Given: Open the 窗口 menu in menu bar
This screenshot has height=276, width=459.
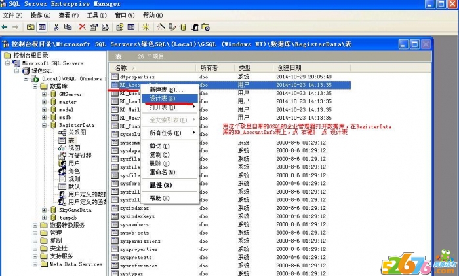Looking at the screenshot, I should 125,15.
